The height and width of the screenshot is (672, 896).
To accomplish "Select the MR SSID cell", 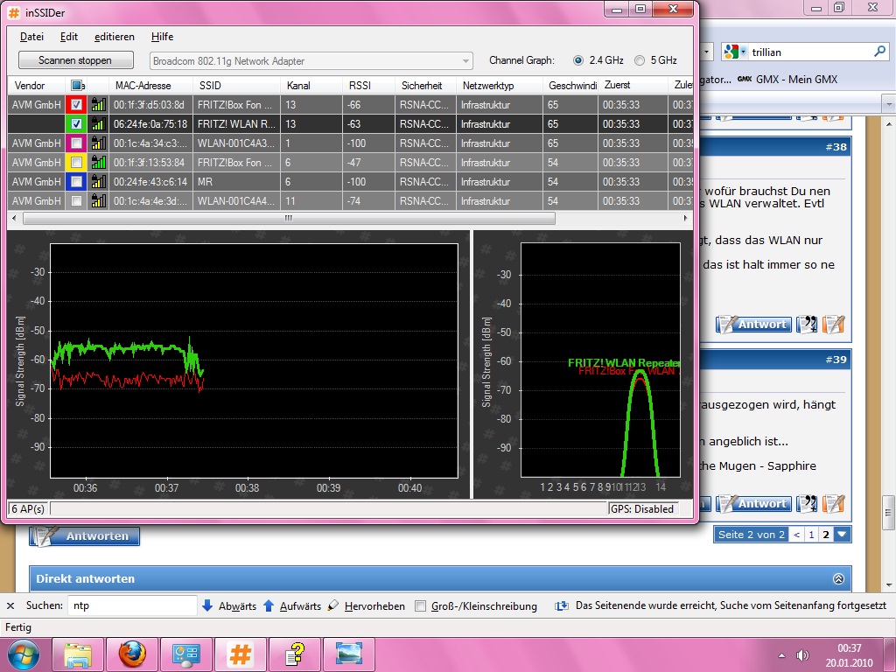I will (236, 182).
